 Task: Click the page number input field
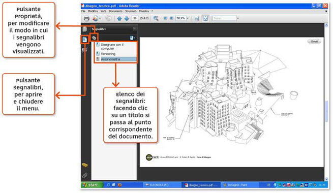point(135,18)
